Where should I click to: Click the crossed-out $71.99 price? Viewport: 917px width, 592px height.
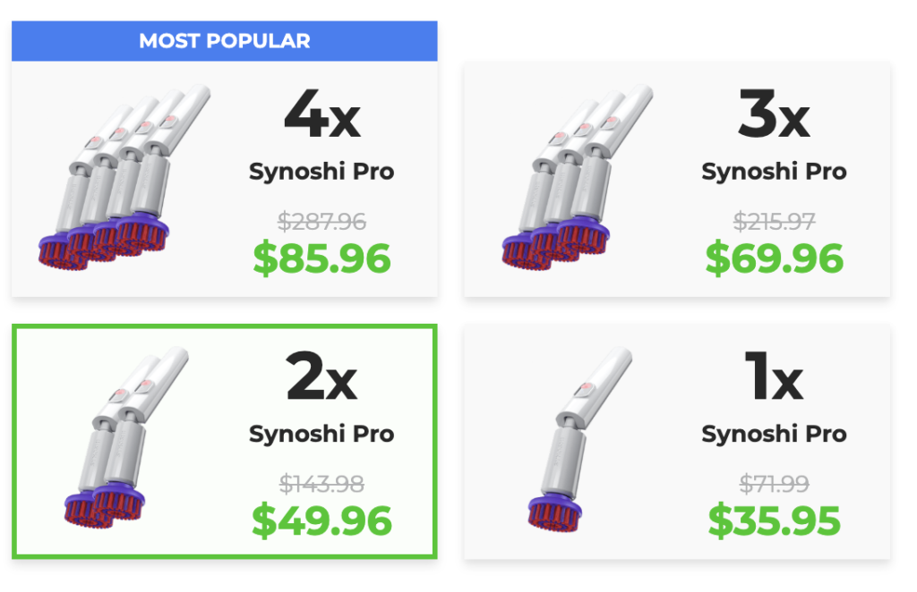(x=775, y=484)
